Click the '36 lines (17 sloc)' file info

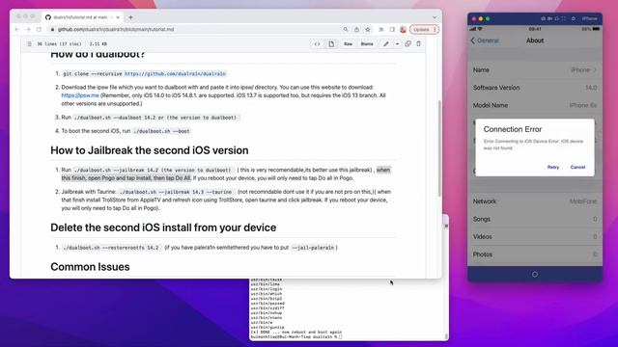pyautogui.click(x=59, y=44)
